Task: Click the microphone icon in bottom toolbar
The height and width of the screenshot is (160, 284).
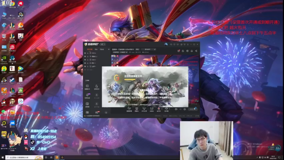Action: click(x=159, y=109)
